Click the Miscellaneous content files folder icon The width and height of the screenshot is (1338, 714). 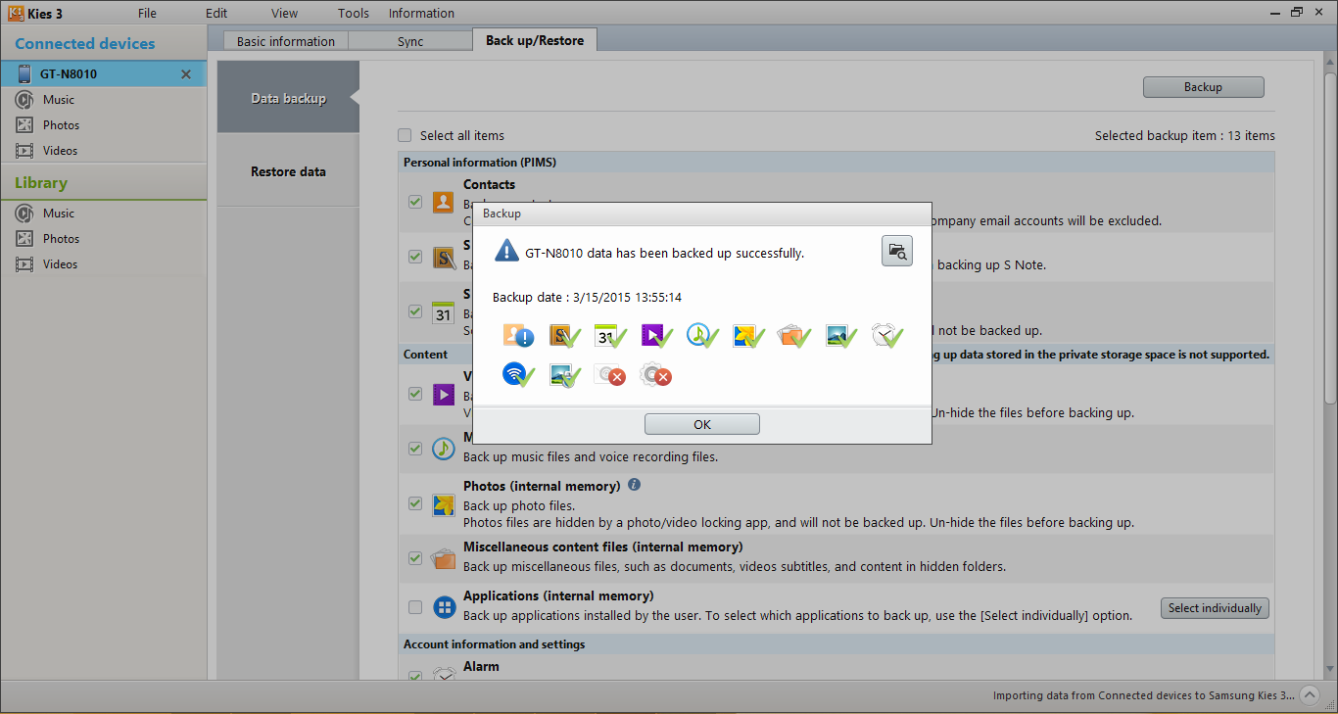click(444, 558)
